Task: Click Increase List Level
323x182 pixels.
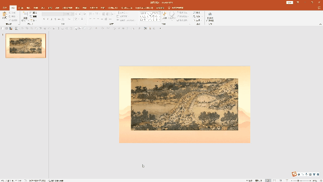Action: click(107, 14)
